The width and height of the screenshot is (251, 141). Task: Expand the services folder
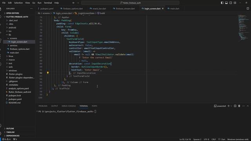coord(14,45)
